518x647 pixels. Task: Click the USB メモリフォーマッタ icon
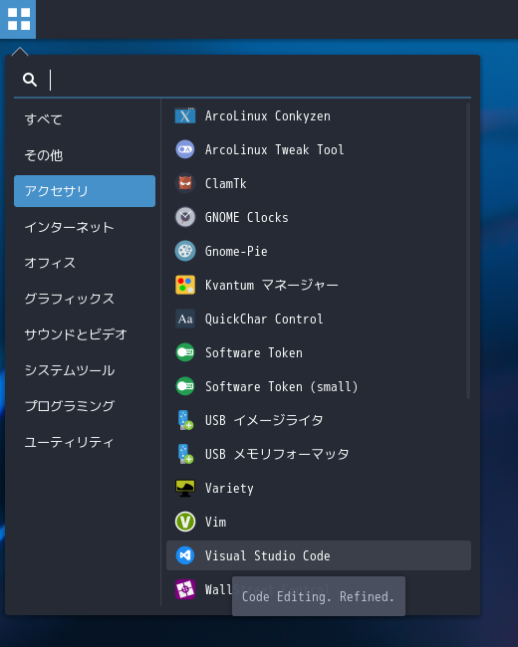coord(185,454)
